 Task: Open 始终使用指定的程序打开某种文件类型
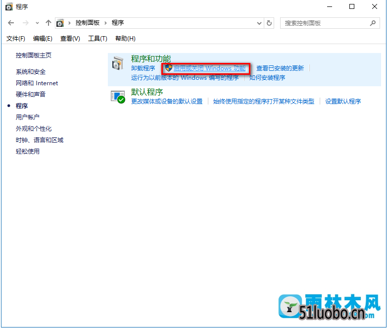pyautogui.click(x=264, y=102)
